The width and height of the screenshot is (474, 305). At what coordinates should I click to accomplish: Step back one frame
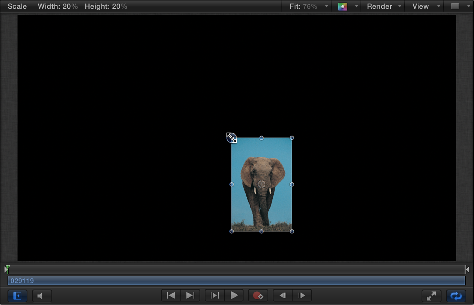(282, 295)
